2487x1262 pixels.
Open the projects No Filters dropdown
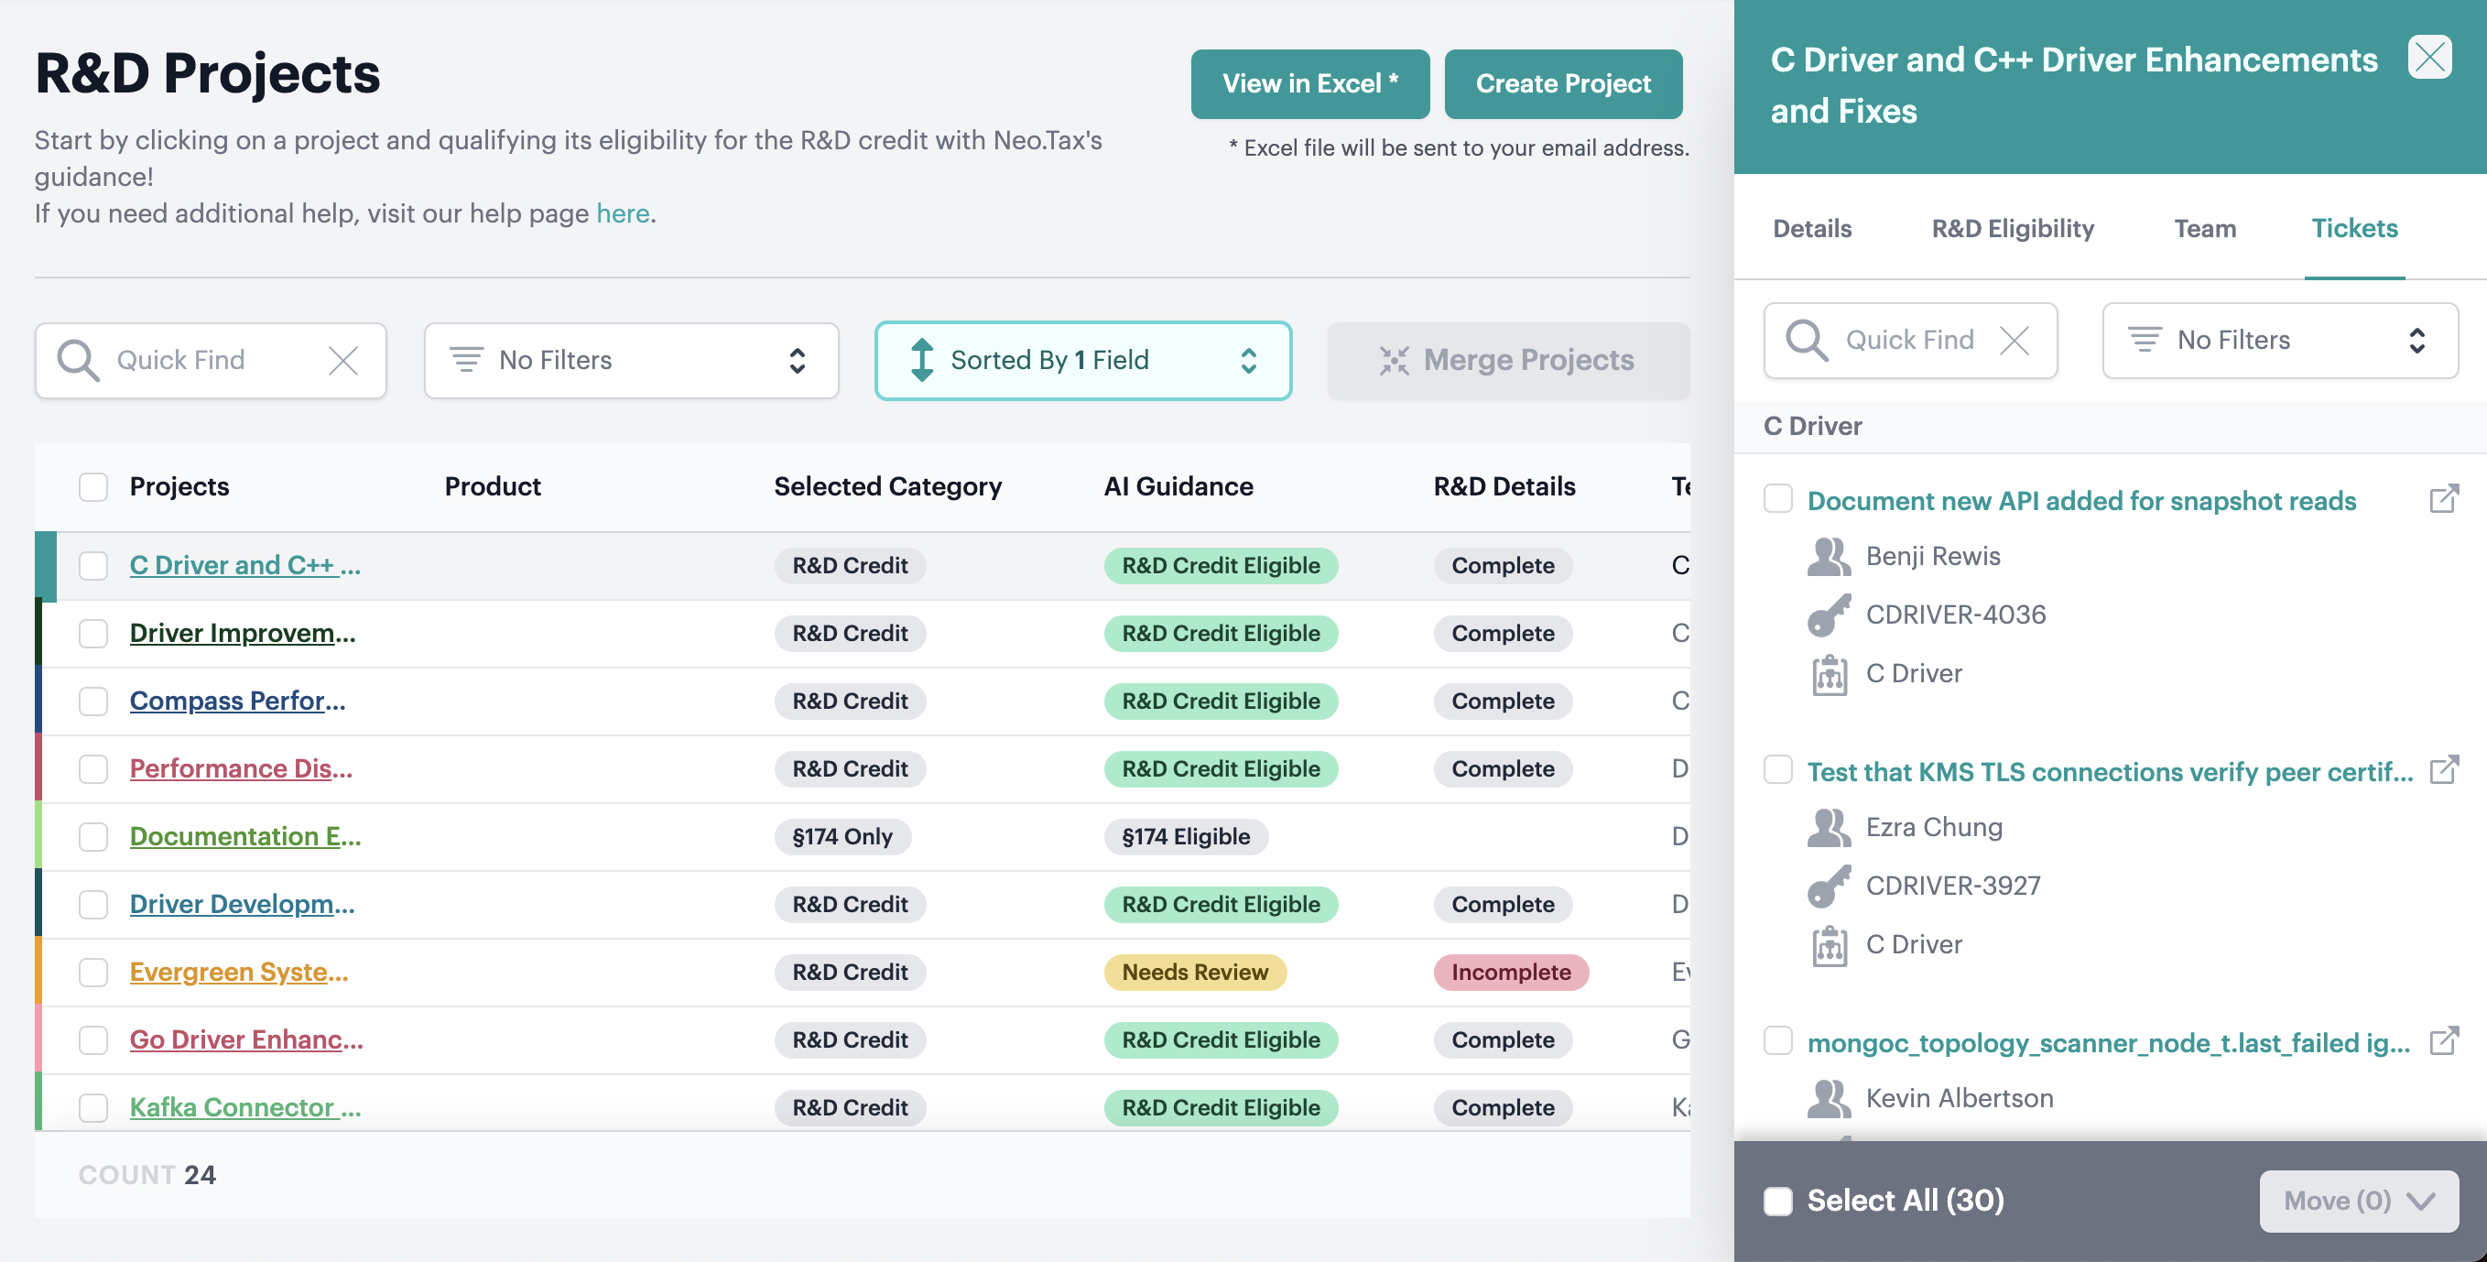coord(632,360)
